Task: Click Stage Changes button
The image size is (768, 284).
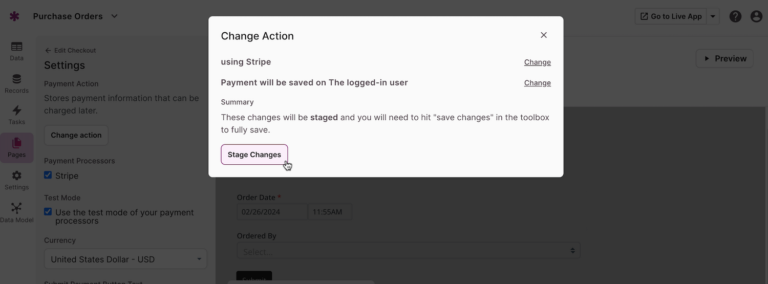Action: (254, 155)
